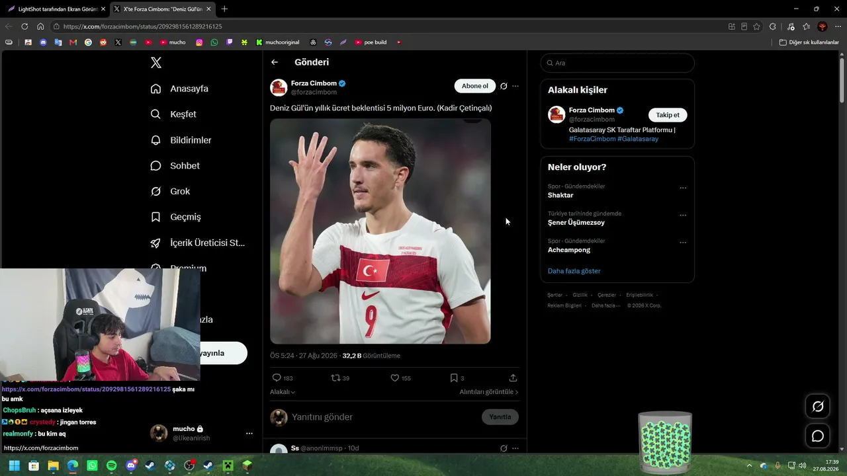The image size is (847, 476).
Task: Refresh the browser page
Action: (24, 26)
